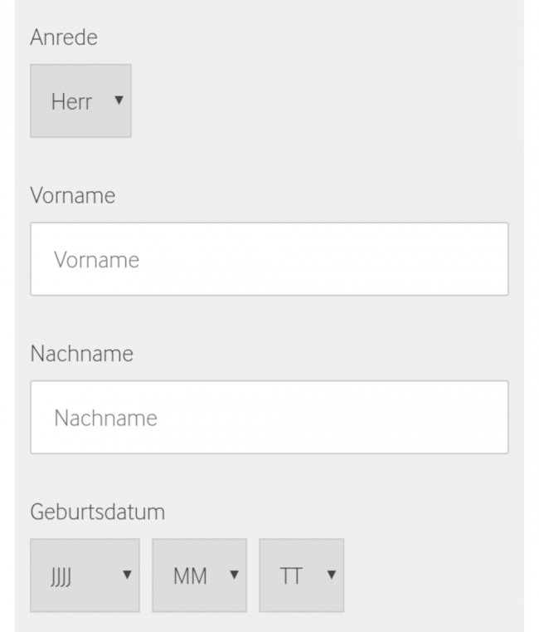Click the arrow in MM selector
Viewport: 539px width, 632px height.
point(234,574)
